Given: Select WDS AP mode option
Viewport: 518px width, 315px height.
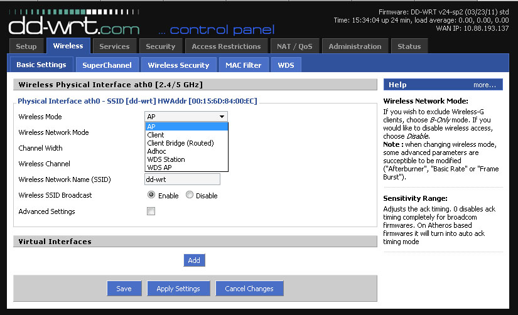Looking at the screenshot, I should (186, 168).
